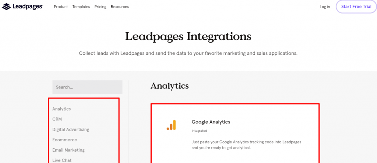Filter integrations by Ecommerce

pos(64,140)
